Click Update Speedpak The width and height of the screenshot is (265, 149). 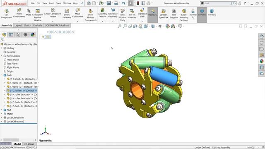point(163,14)
